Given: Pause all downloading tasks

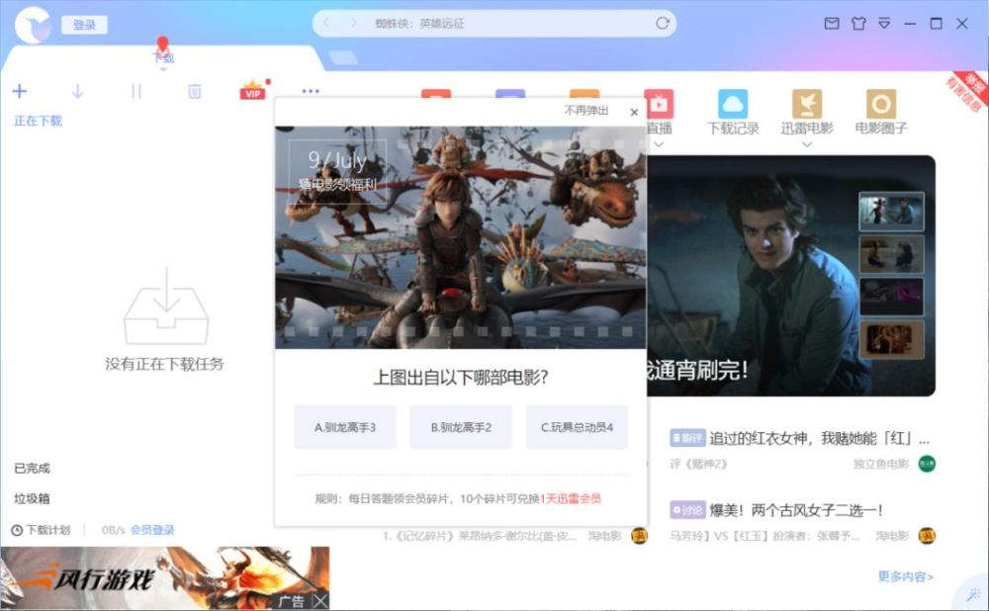Looking at the screenshot, I should tap(135, 91).
